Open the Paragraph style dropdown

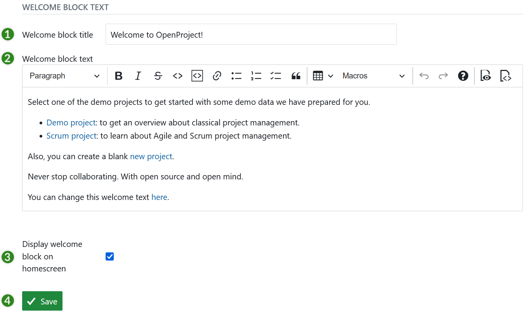pyautogui.click(x=64, y=76)
